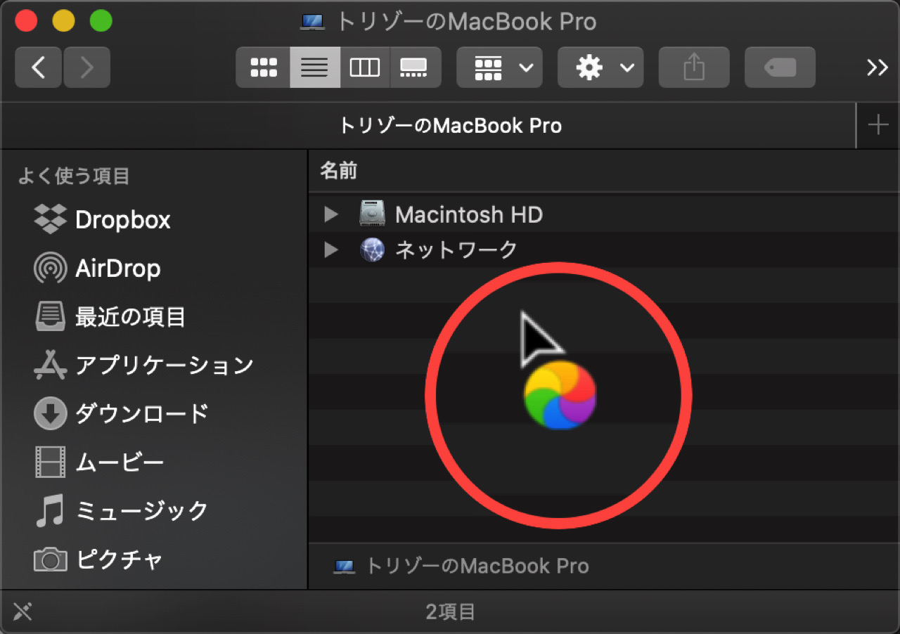Open AirDrop in the sidebar
900x634 pixels.
97,269
